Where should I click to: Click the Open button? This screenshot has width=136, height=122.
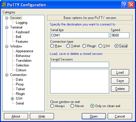point(94,116)
